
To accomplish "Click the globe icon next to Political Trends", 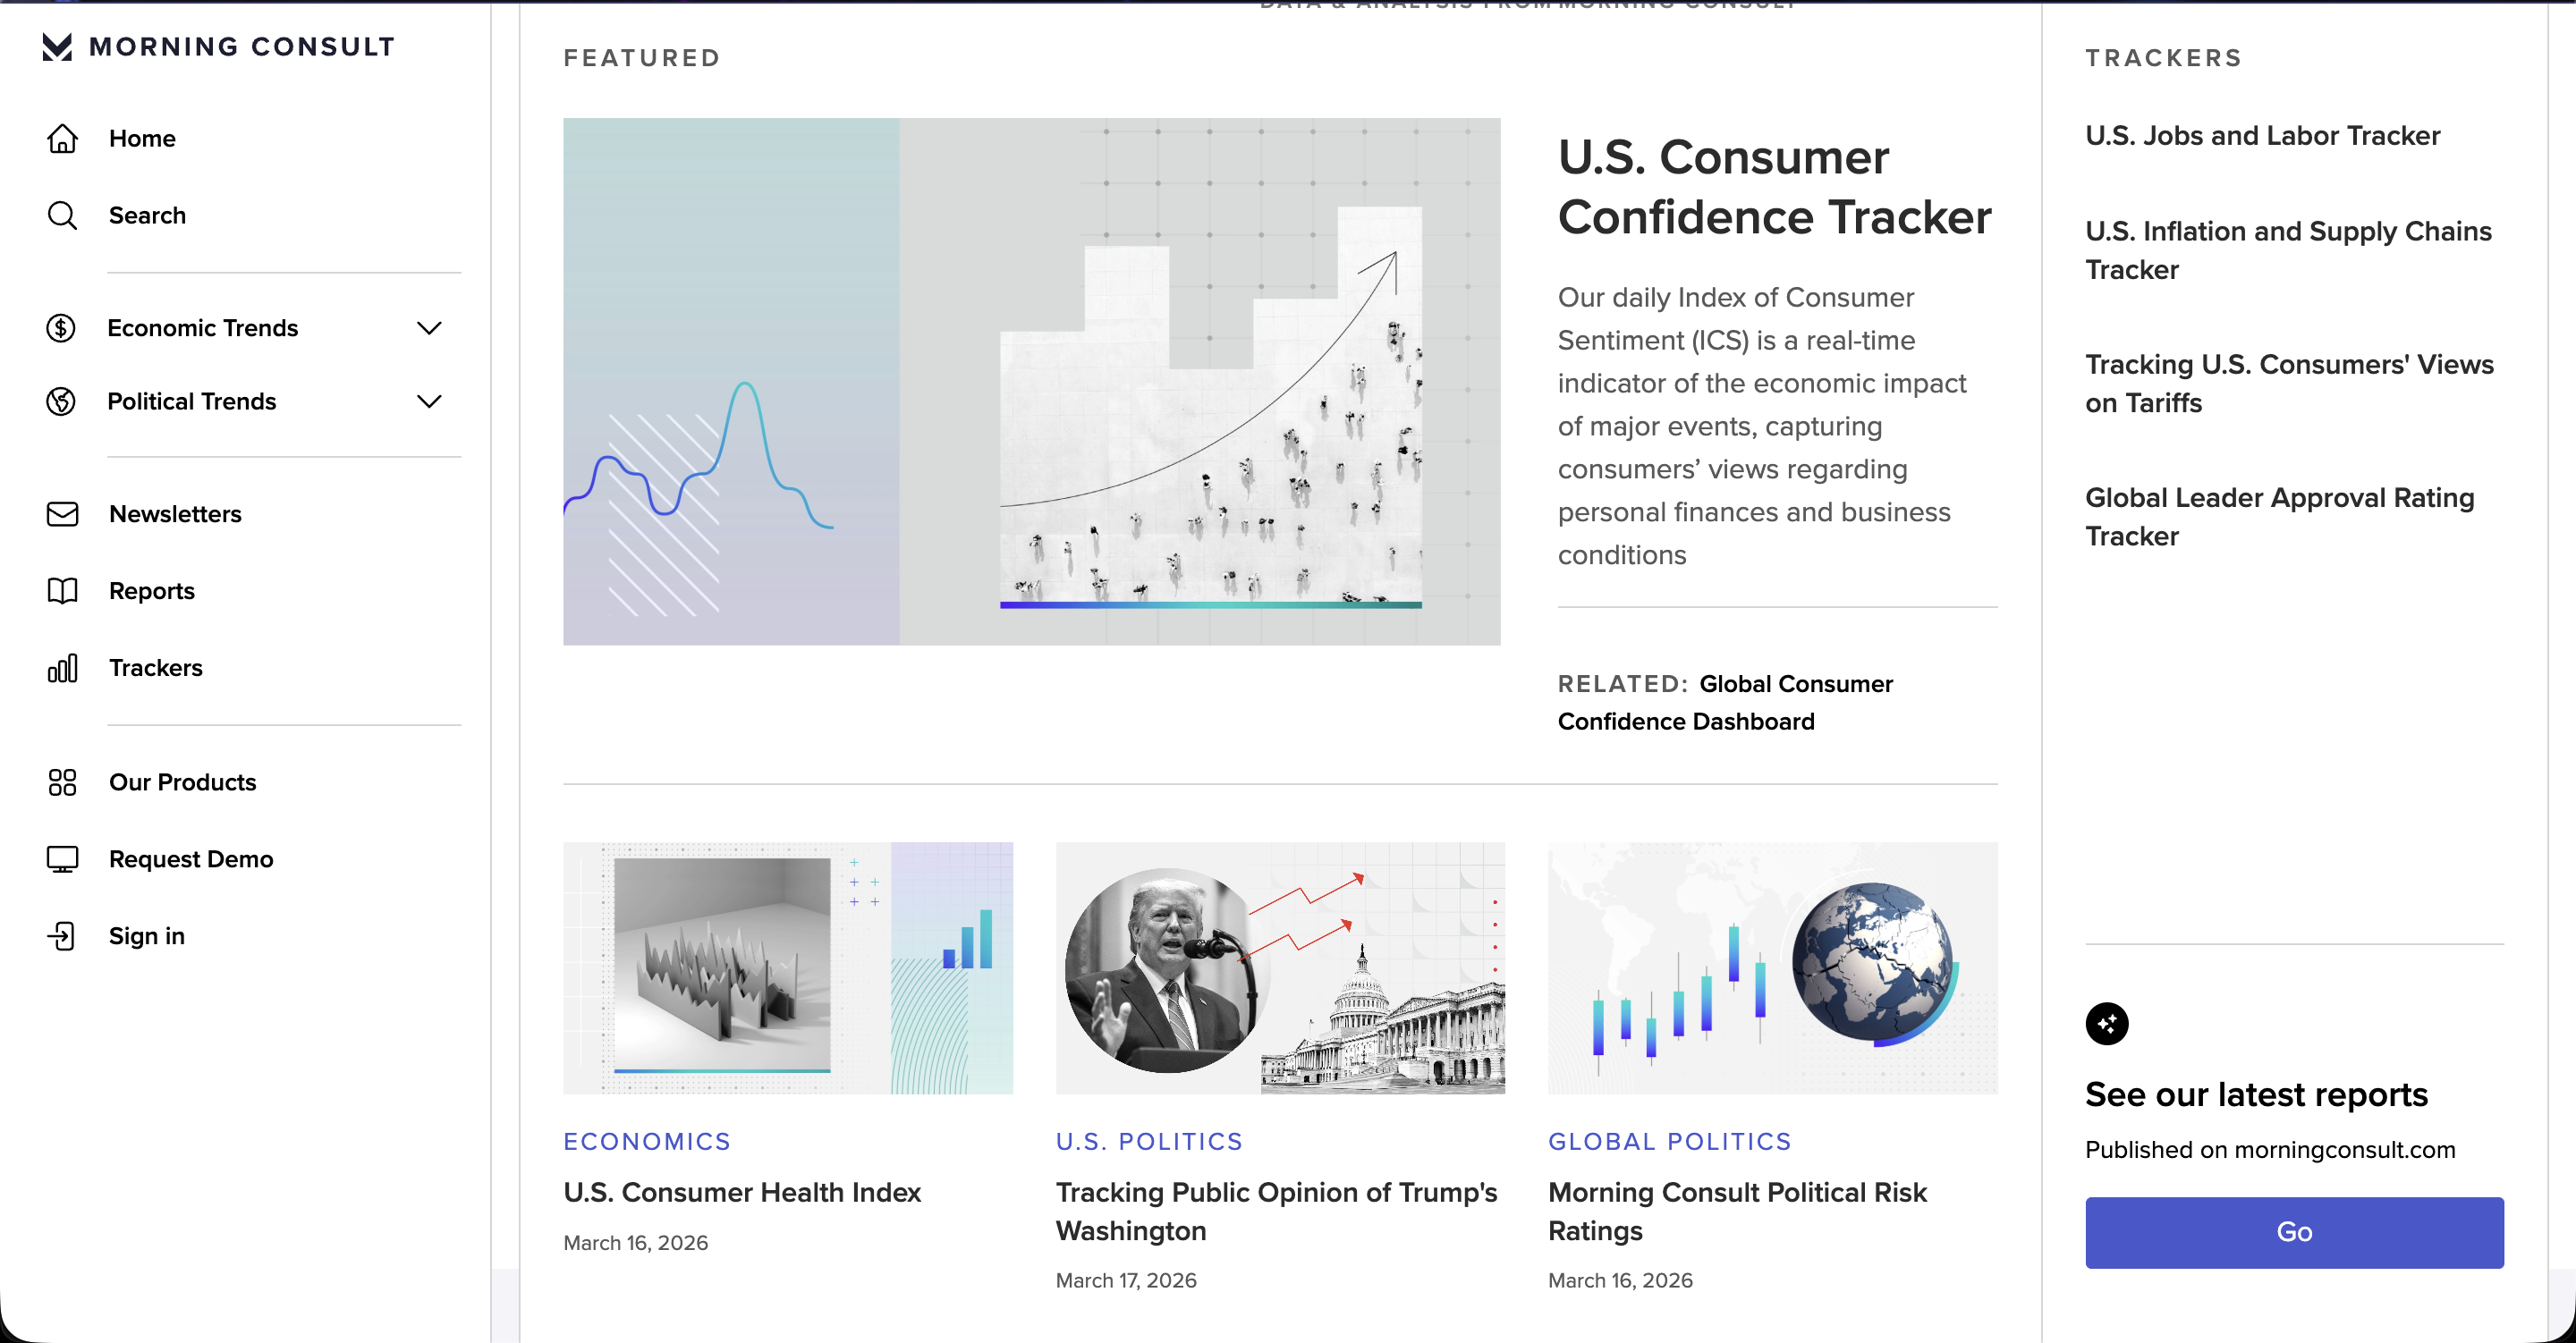I will pos(62,401).
